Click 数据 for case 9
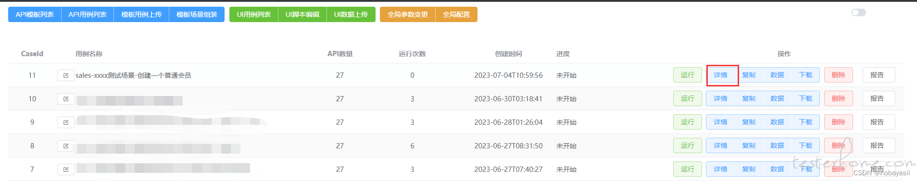This screenshot has height=181, width=917. pyautogui.click(x=777, y=122)
